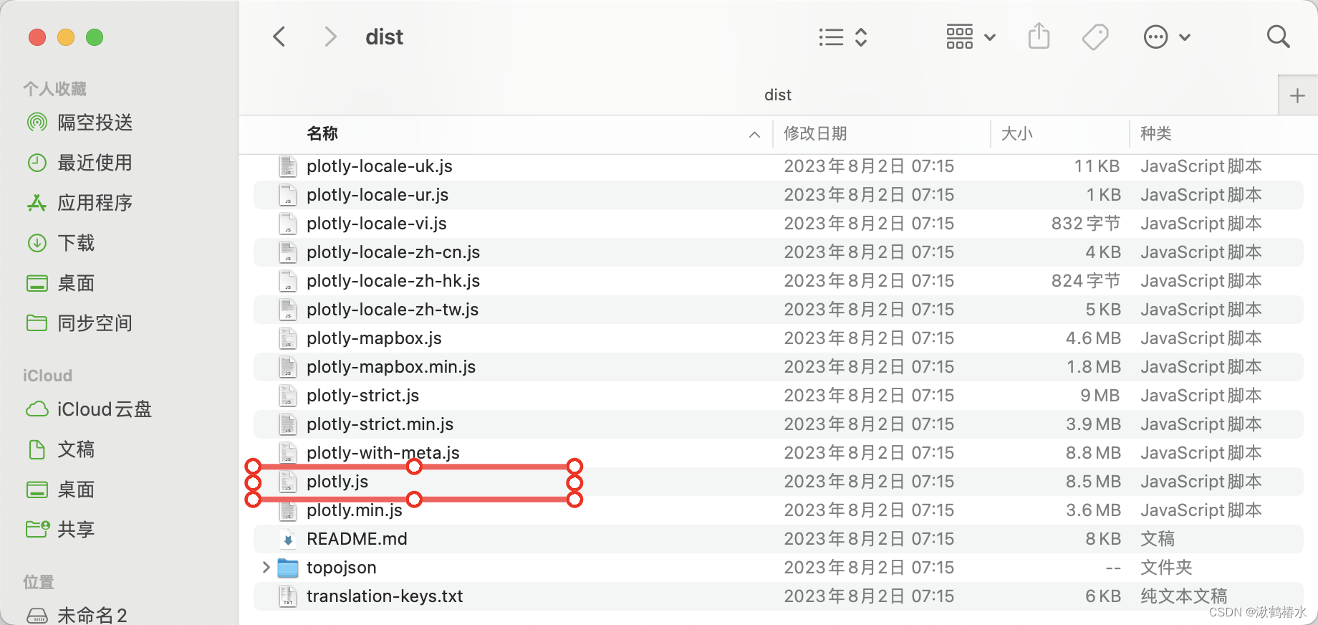Expand the topojson folder
Screen dimensions: 1318x625
click(x=265, y=567)
